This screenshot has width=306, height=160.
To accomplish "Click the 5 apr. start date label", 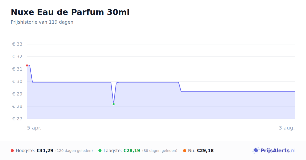I will pyautogui.click(x=34, y=128).
